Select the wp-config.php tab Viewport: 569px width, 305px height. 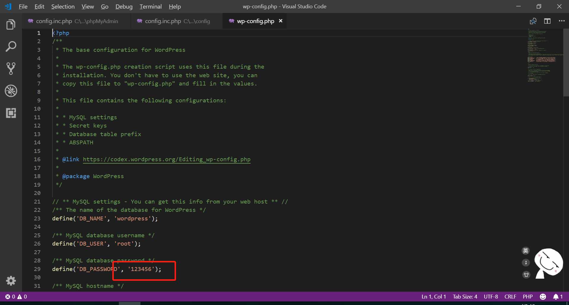tap(255, 21)
